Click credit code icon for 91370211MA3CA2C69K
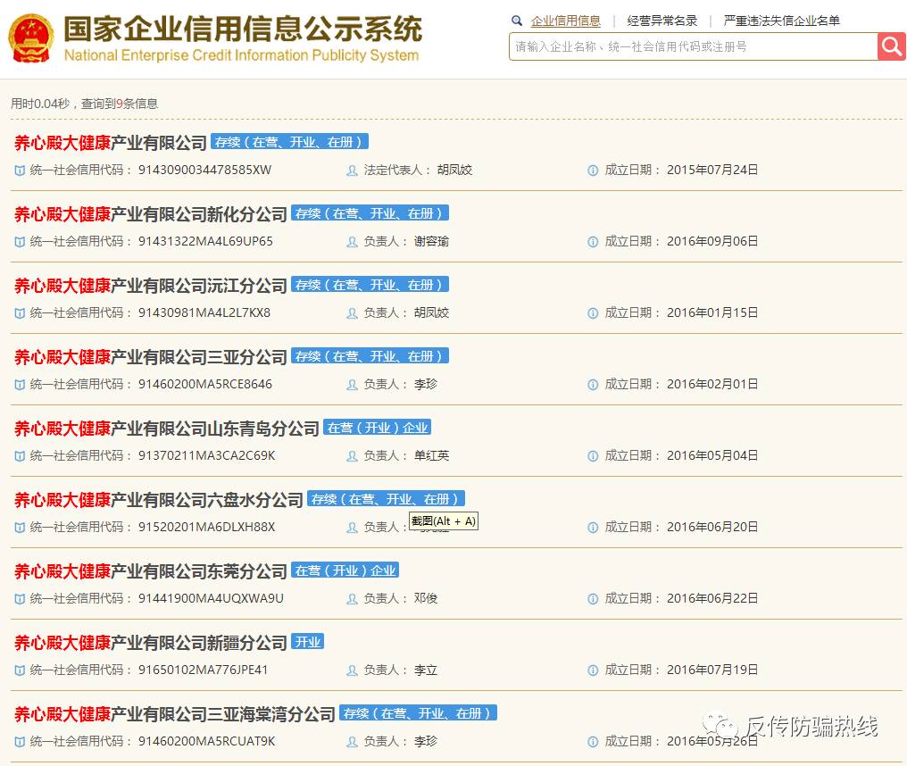This screenshot has width=907, height=766. pos(20,456)
